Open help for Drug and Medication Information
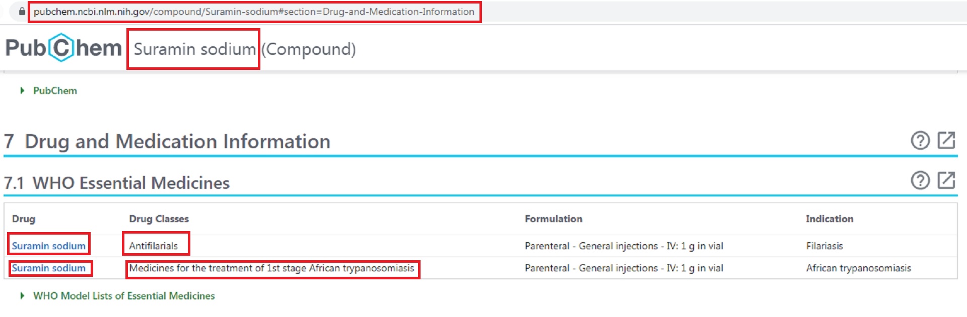The image size is (967, 317). click(x=920, y=141)
